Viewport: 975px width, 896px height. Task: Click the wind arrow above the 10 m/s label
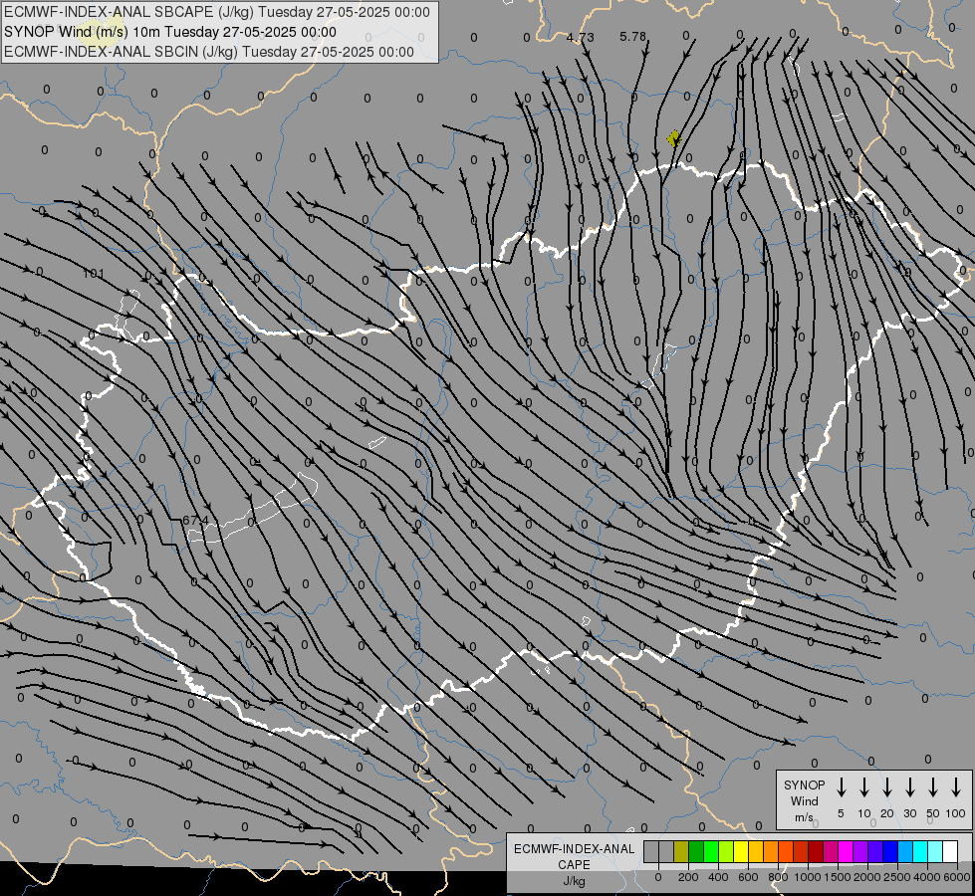(x=864, y=787)
